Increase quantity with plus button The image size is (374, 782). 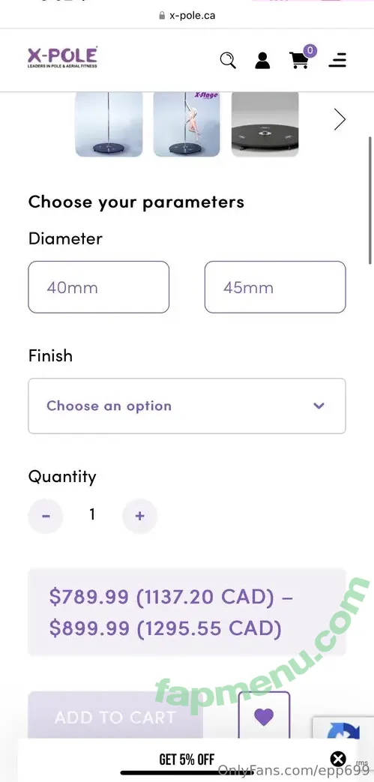pyautogui.click(x=139, y=516)
